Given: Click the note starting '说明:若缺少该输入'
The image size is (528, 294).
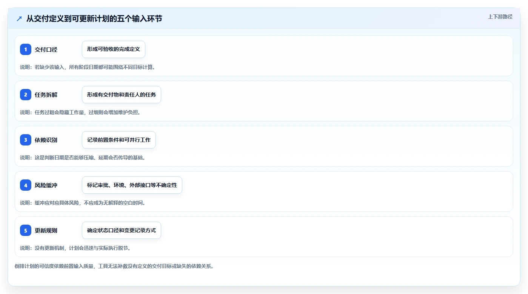Looking at the screenshot, I should pyautogui.click(x=88, y=67).
